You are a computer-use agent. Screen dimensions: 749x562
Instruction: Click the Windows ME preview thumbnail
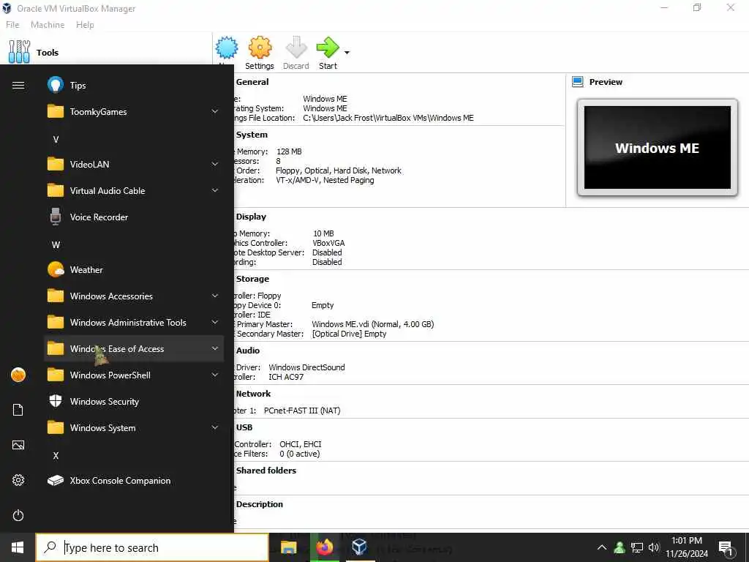pos(658,148)
